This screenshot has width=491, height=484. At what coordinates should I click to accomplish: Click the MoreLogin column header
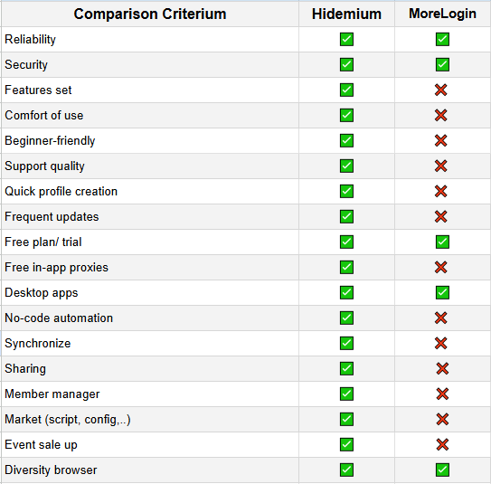pos(442,14)
